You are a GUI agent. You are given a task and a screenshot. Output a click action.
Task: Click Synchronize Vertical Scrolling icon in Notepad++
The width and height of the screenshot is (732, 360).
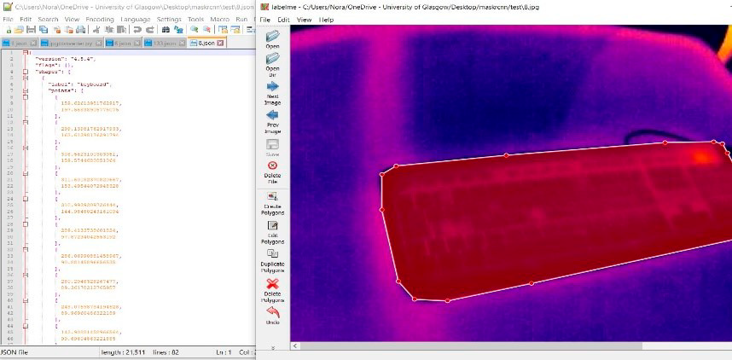coord(223,30)
